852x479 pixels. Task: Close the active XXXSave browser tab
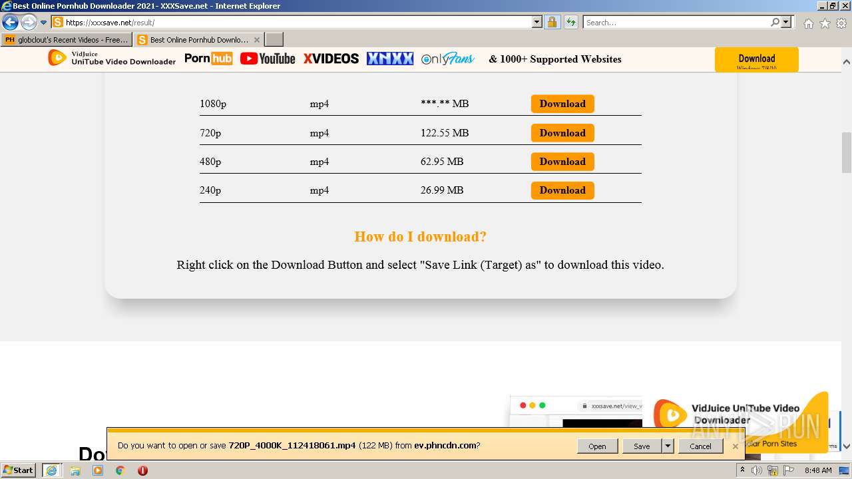coord(257,40)
